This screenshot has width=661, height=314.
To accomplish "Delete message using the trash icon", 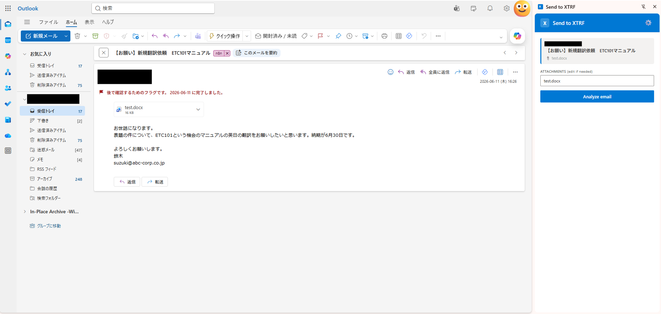I will pos(77,36).
